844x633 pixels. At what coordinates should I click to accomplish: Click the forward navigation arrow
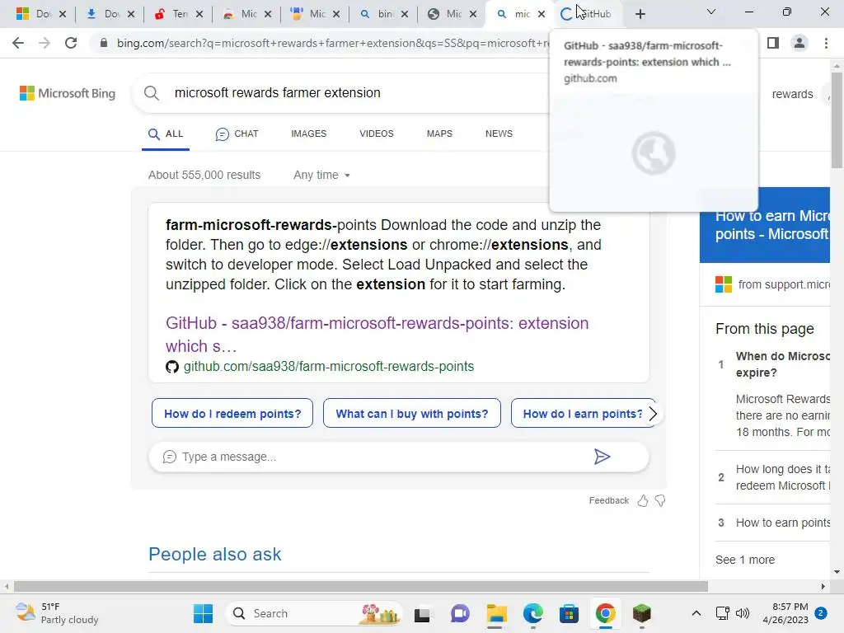pos(45,43)
